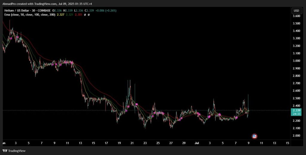This screenshot has width=306, height=155.
Task: Click the TradingView logo at bottom left
Action: tap(14, 151)
